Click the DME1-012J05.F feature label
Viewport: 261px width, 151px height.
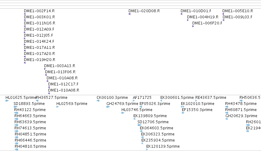click(38, 35)
